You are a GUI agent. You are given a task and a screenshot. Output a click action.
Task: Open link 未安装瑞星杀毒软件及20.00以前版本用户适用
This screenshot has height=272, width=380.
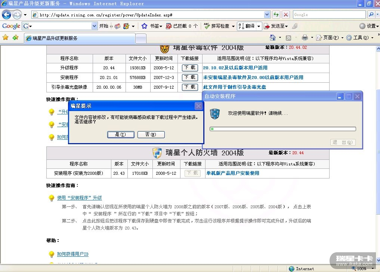[253, 78]
